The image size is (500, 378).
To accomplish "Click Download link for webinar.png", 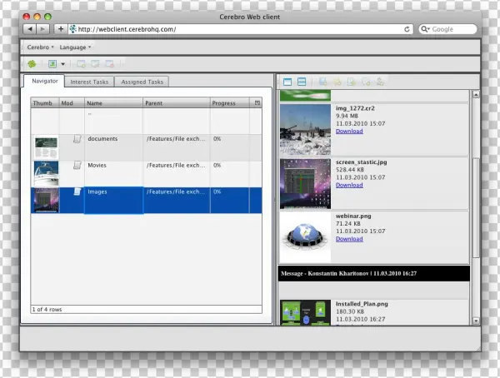I will (x=349, y=239).
